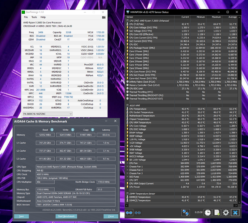Click the CLDO VDDP 0.9500V value
Image resolution: width=248 pixels, height=223 pixels.
pyautogui.click(x=100, y=54)
